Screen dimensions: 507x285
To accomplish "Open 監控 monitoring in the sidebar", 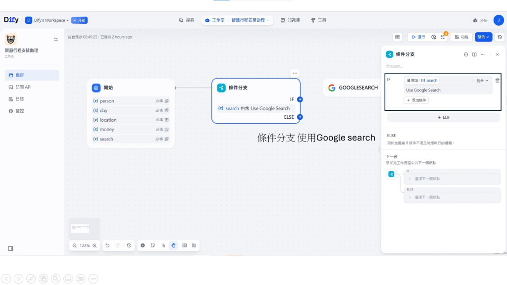I will pyautogui.click(x=32, y=111).
